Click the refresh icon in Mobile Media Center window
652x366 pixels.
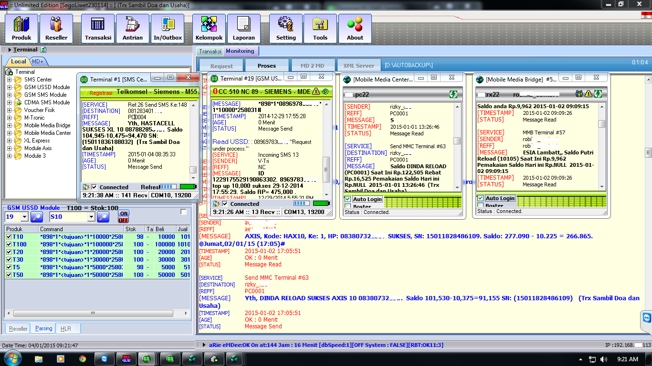454,94
